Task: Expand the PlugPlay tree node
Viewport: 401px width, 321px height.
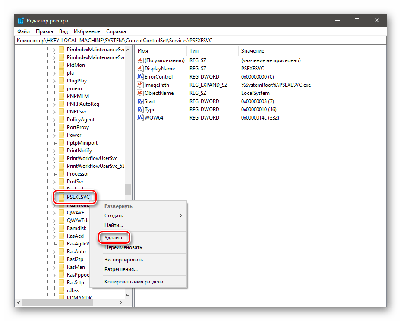Action: [54, 81]
